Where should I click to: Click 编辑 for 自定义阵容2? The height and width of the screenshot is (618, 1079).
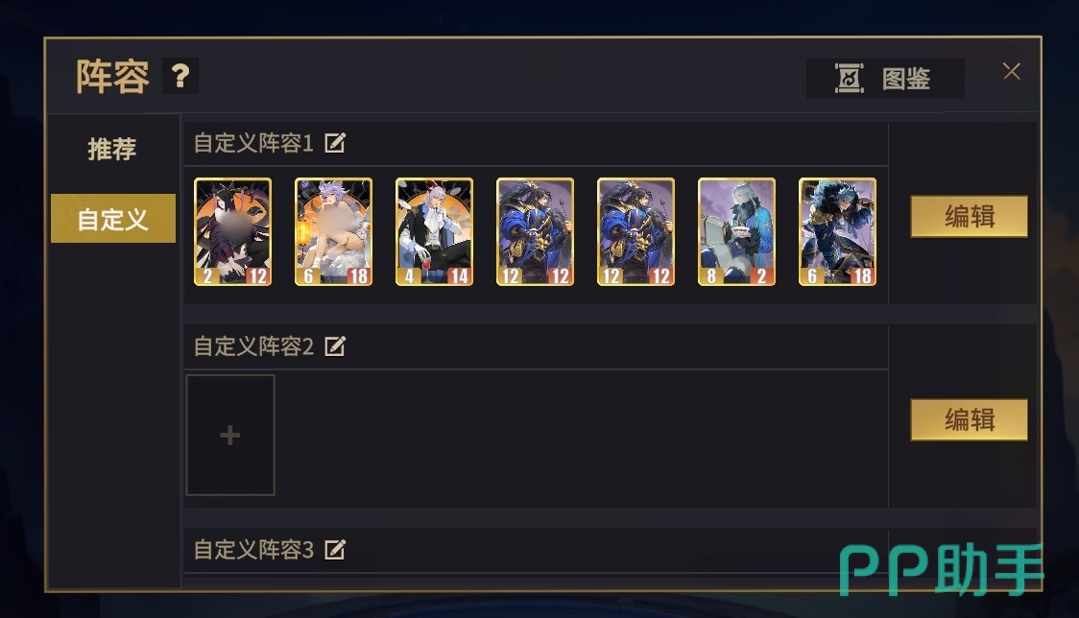pyautogui.click(x=969, y=419)
